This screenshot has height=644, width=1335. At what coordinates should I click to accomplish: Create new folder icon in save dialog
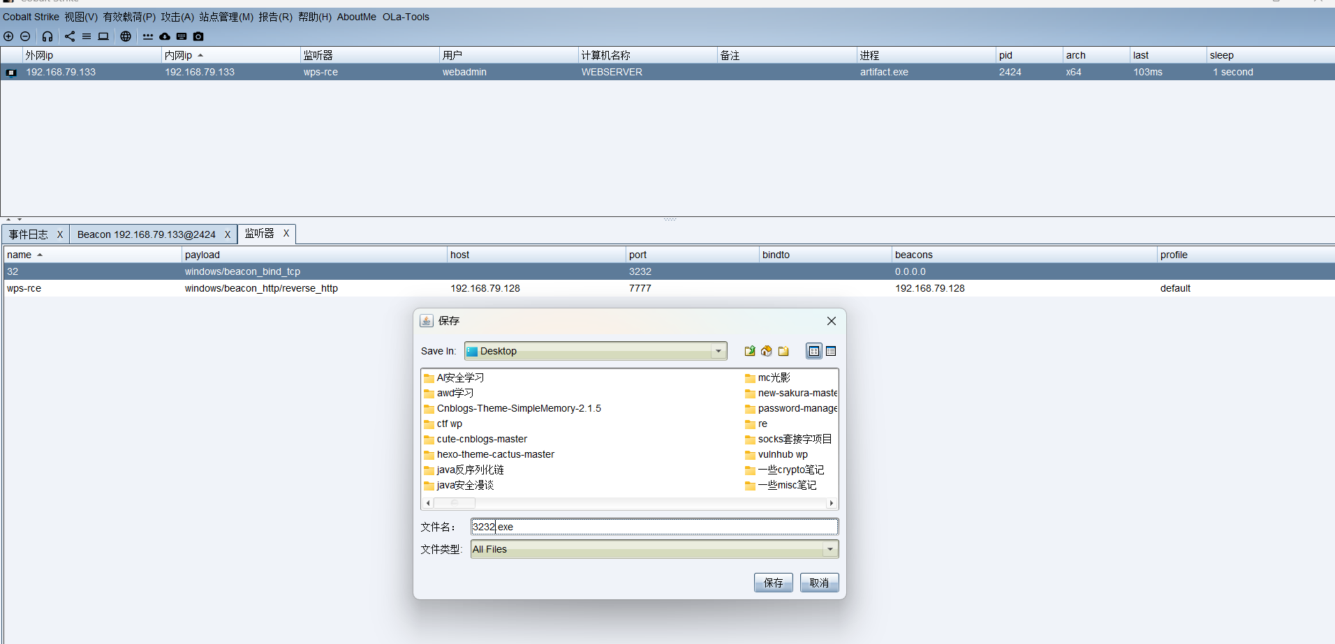[x=783, y=351]
